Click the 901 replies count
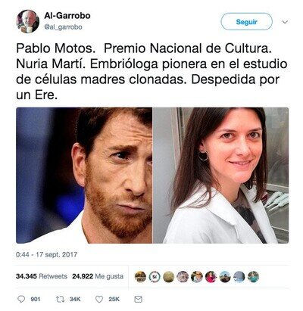The image size is (303, 311). 36,299
